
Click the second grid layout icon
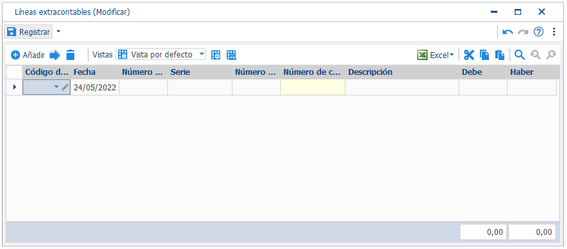coord(231,55)
